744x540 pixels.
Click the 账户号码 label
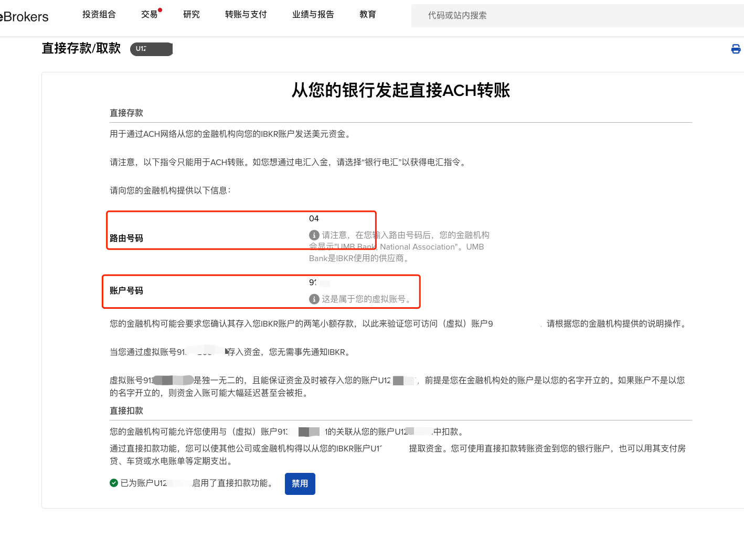126,290
